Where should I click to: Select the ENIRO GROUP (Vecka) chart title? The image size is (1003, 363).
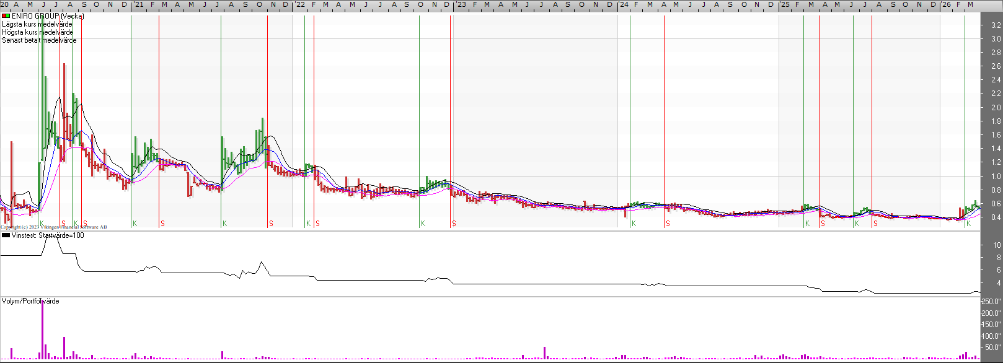(48, 16)
